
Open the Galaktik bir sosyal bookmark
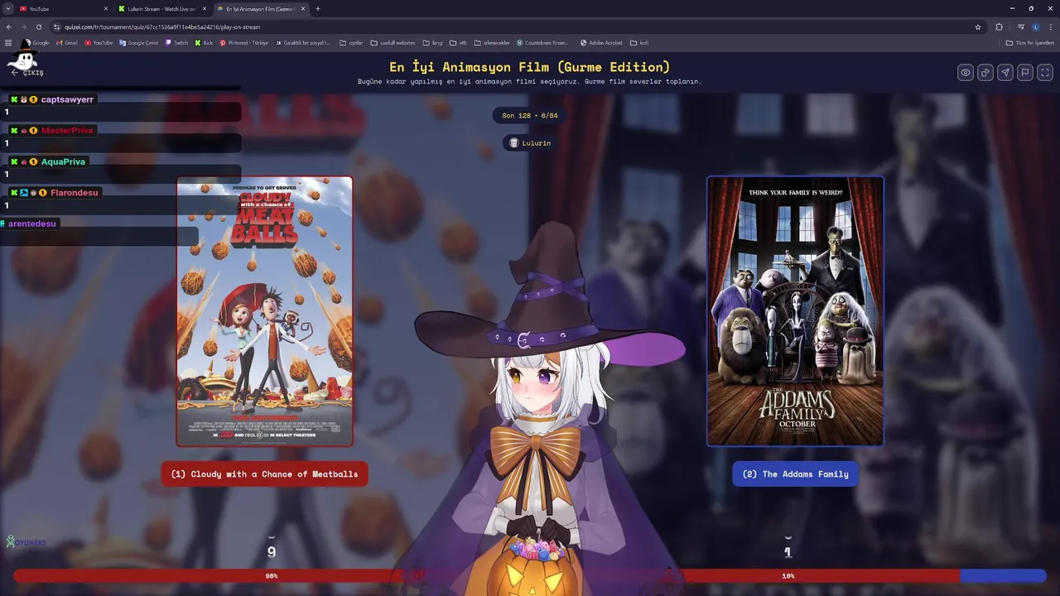(x=303, y=42)
